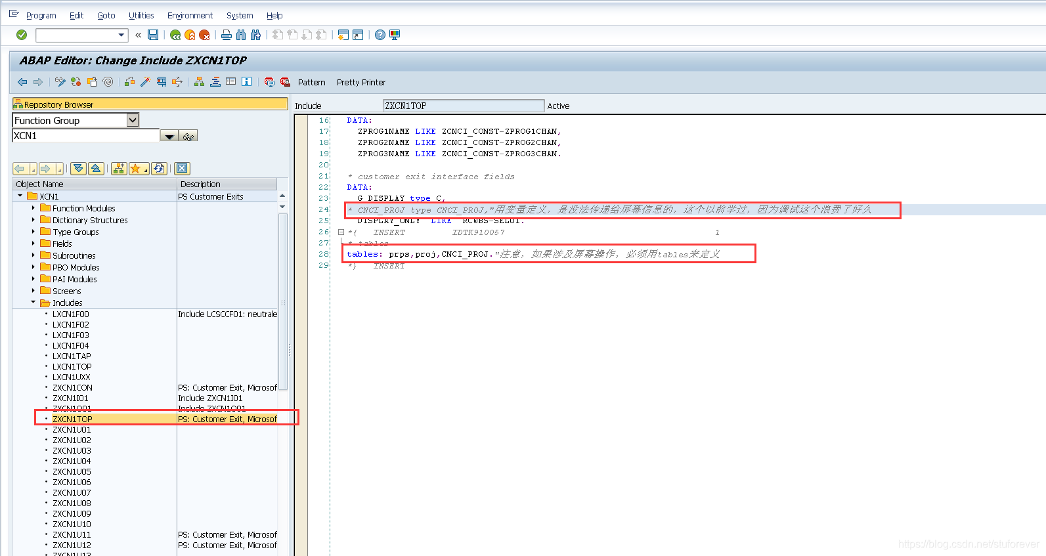Click the object name field containing XCN1
The height and width of the screenshot is (556, 1046).
[x=86, y=136]
